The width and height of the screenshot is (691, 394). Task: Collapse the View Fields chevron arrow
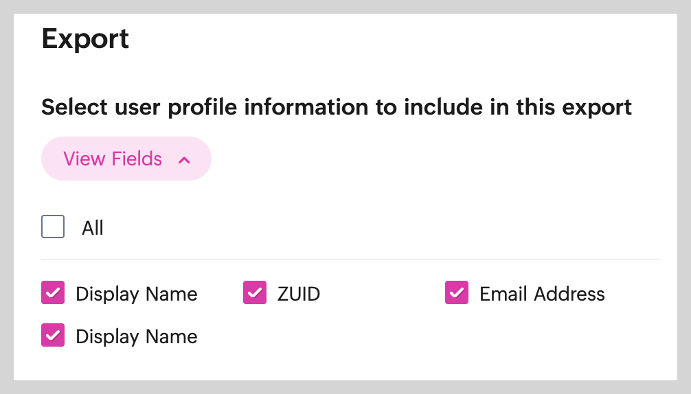183,160
